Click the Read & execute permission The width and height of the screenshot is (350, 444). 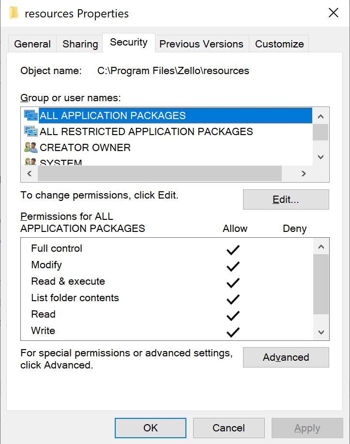tap(68, 281)
